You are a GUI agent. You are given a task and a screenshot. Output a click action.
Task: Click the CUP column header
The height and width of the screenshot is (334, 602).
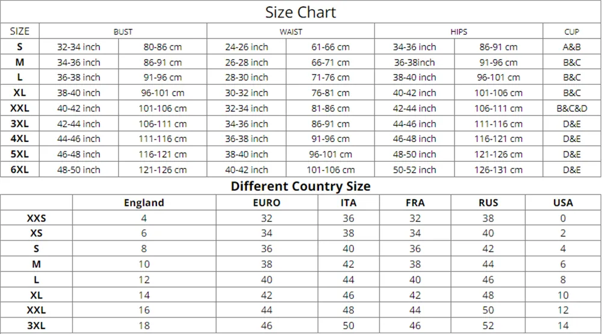click(572, 32)
